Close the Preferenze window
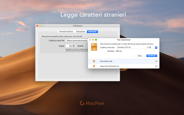 pyautogui.click(x=37, y=26)
